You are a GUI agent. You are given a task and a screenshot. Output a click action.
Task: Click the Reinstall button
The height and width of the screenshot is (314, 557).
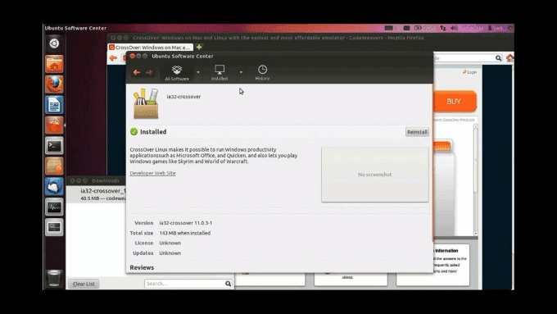click(x=417, y=132)
